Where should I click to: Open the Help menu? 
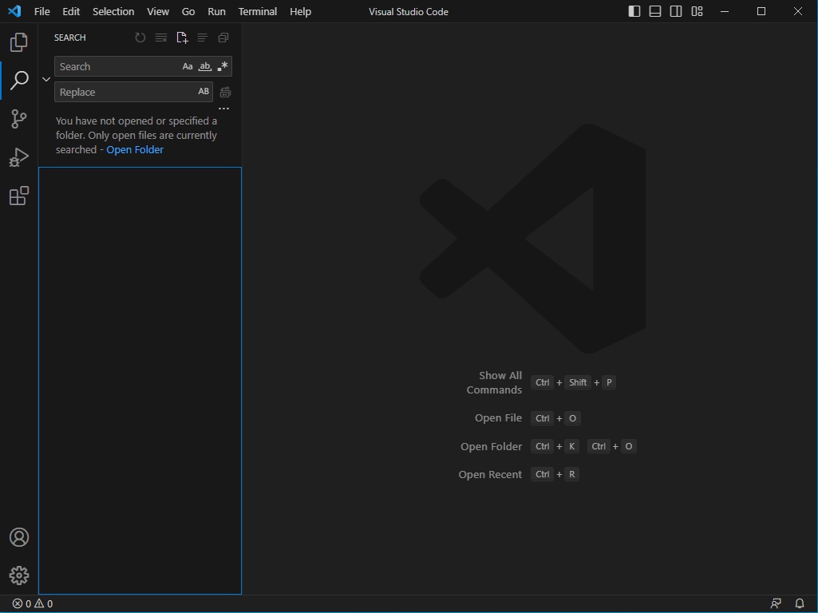[301, 11]
